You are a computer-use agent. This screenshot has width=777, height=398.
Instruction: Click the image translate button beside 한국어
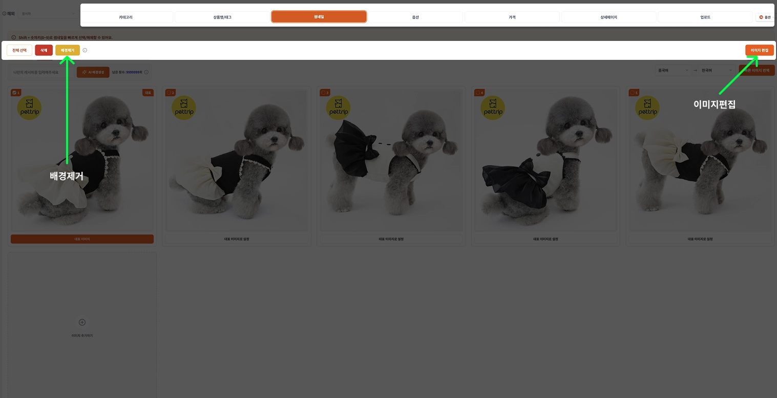757,71
